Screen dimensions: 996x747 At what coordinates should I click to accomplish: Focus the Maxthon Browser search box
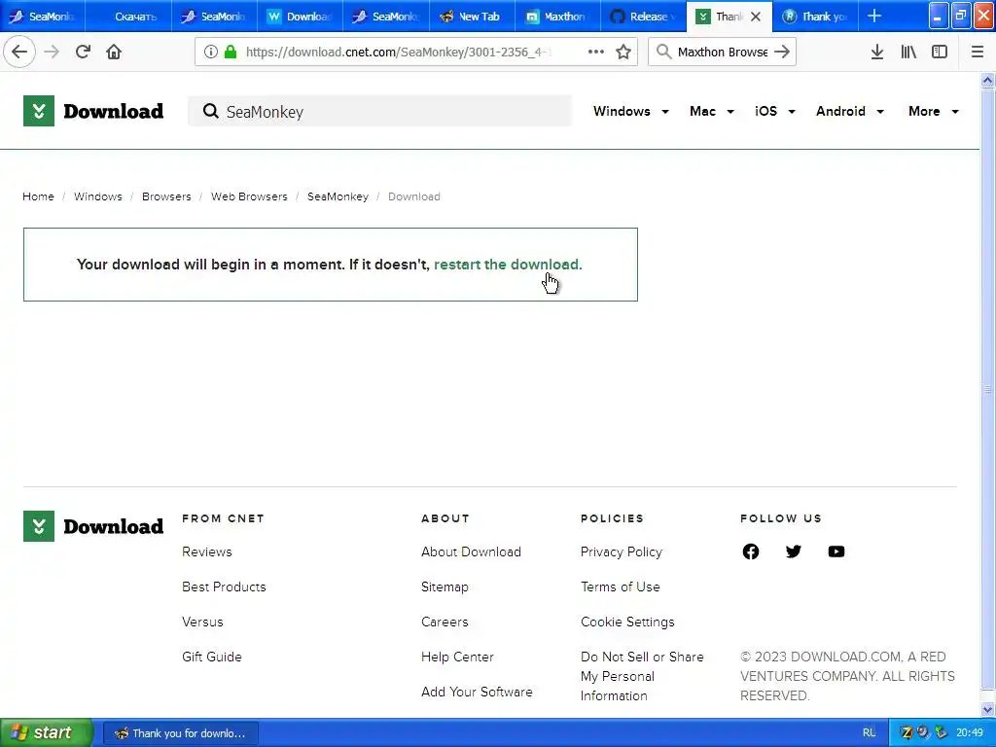click(x=722, y=53)
